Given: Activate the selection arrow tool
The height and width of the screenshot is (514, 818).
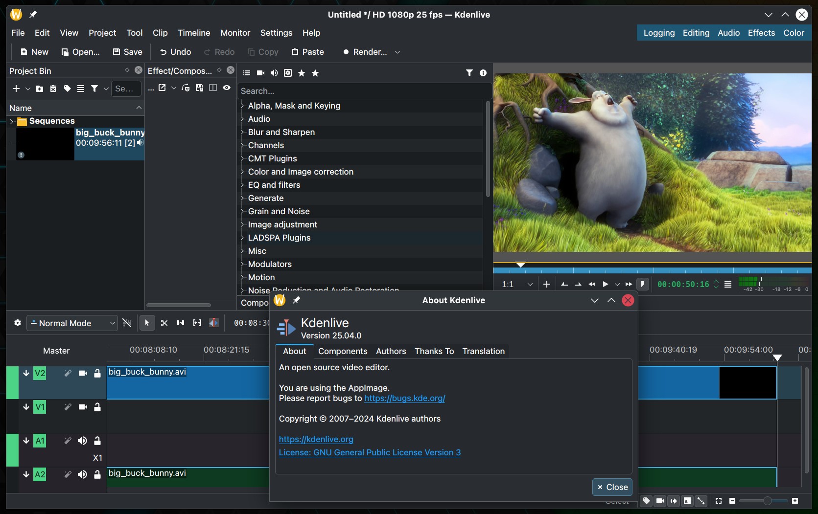Looking at the screenshot, I should 147,323.
